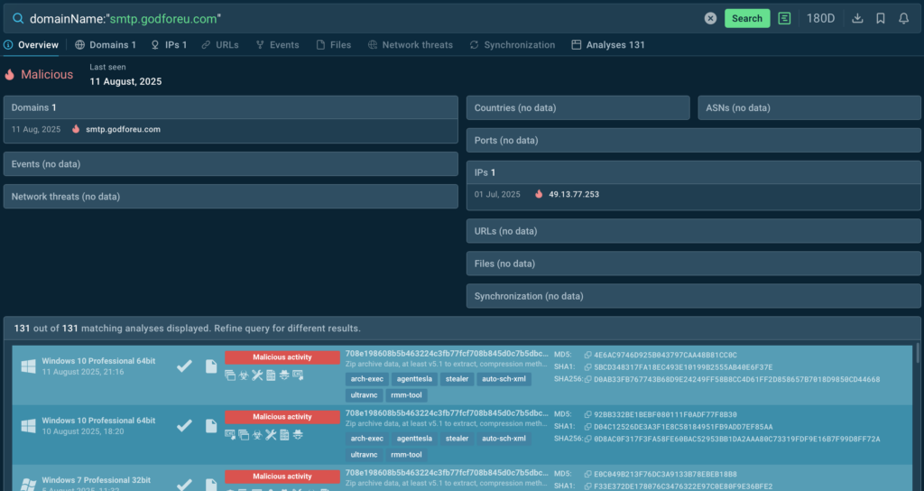Open the smtp.godforeu.com domain link
This screenshot has height=491, width=924.
123,129
